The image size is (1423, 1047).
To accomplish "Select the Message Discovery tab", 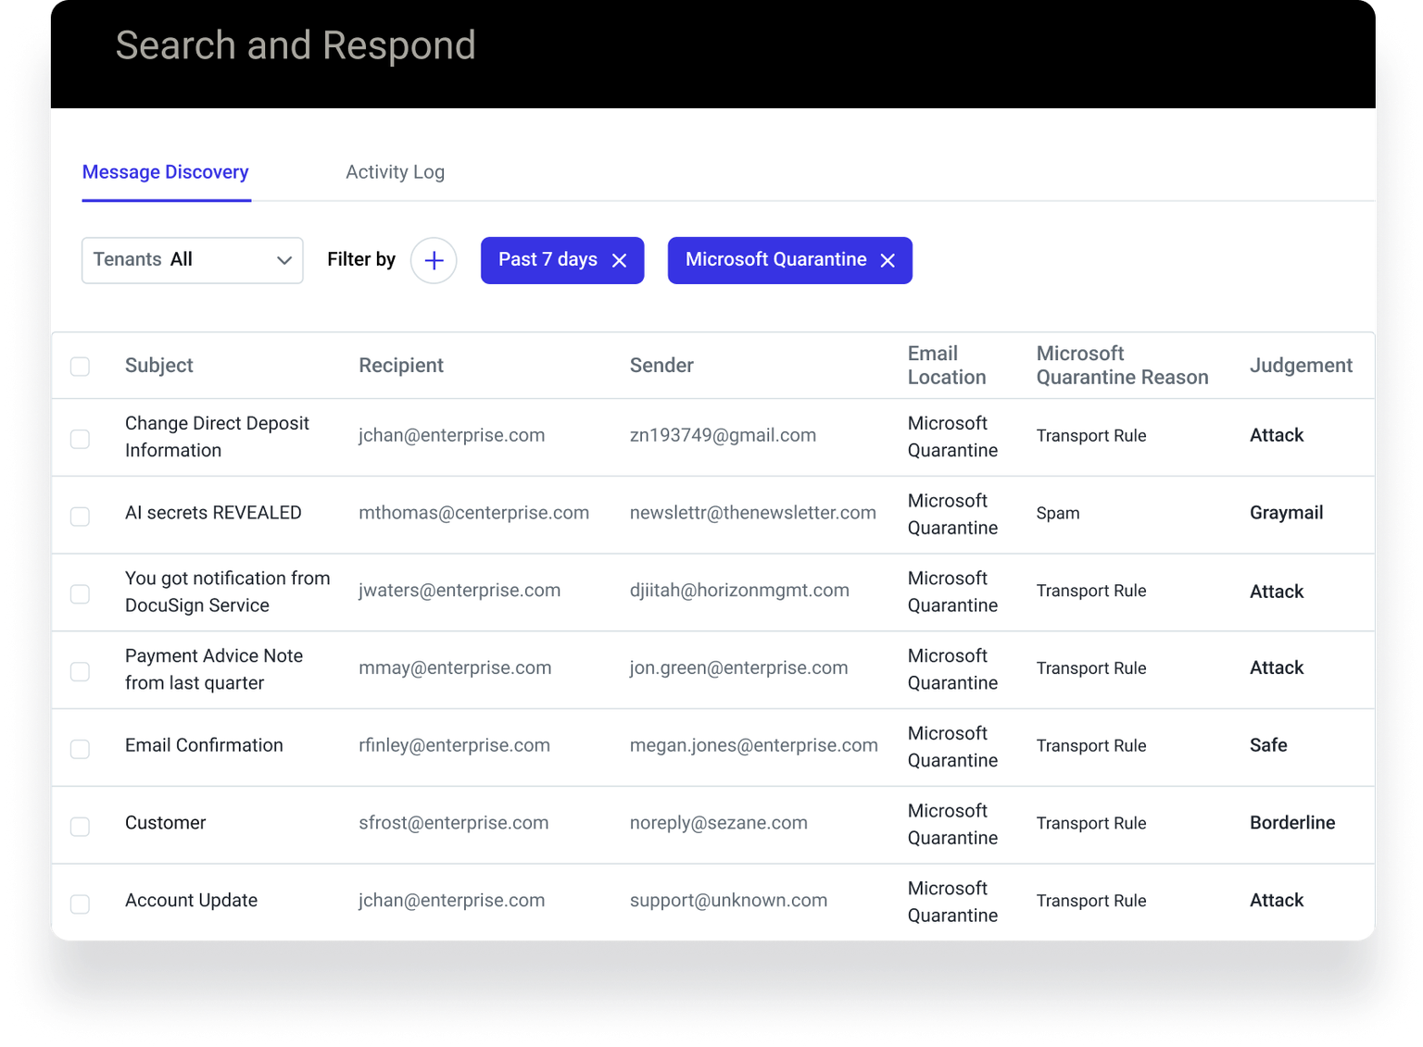I will point(166,172).
